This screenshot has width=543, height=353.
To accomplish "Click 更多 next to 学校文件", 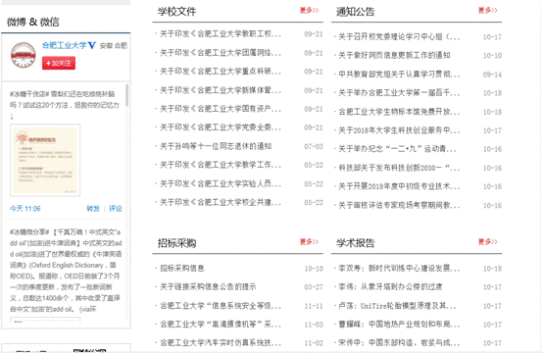I will tap(309, 11).
